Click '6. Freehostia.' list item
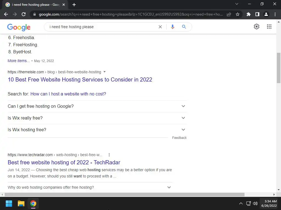 tap(21, 38)
